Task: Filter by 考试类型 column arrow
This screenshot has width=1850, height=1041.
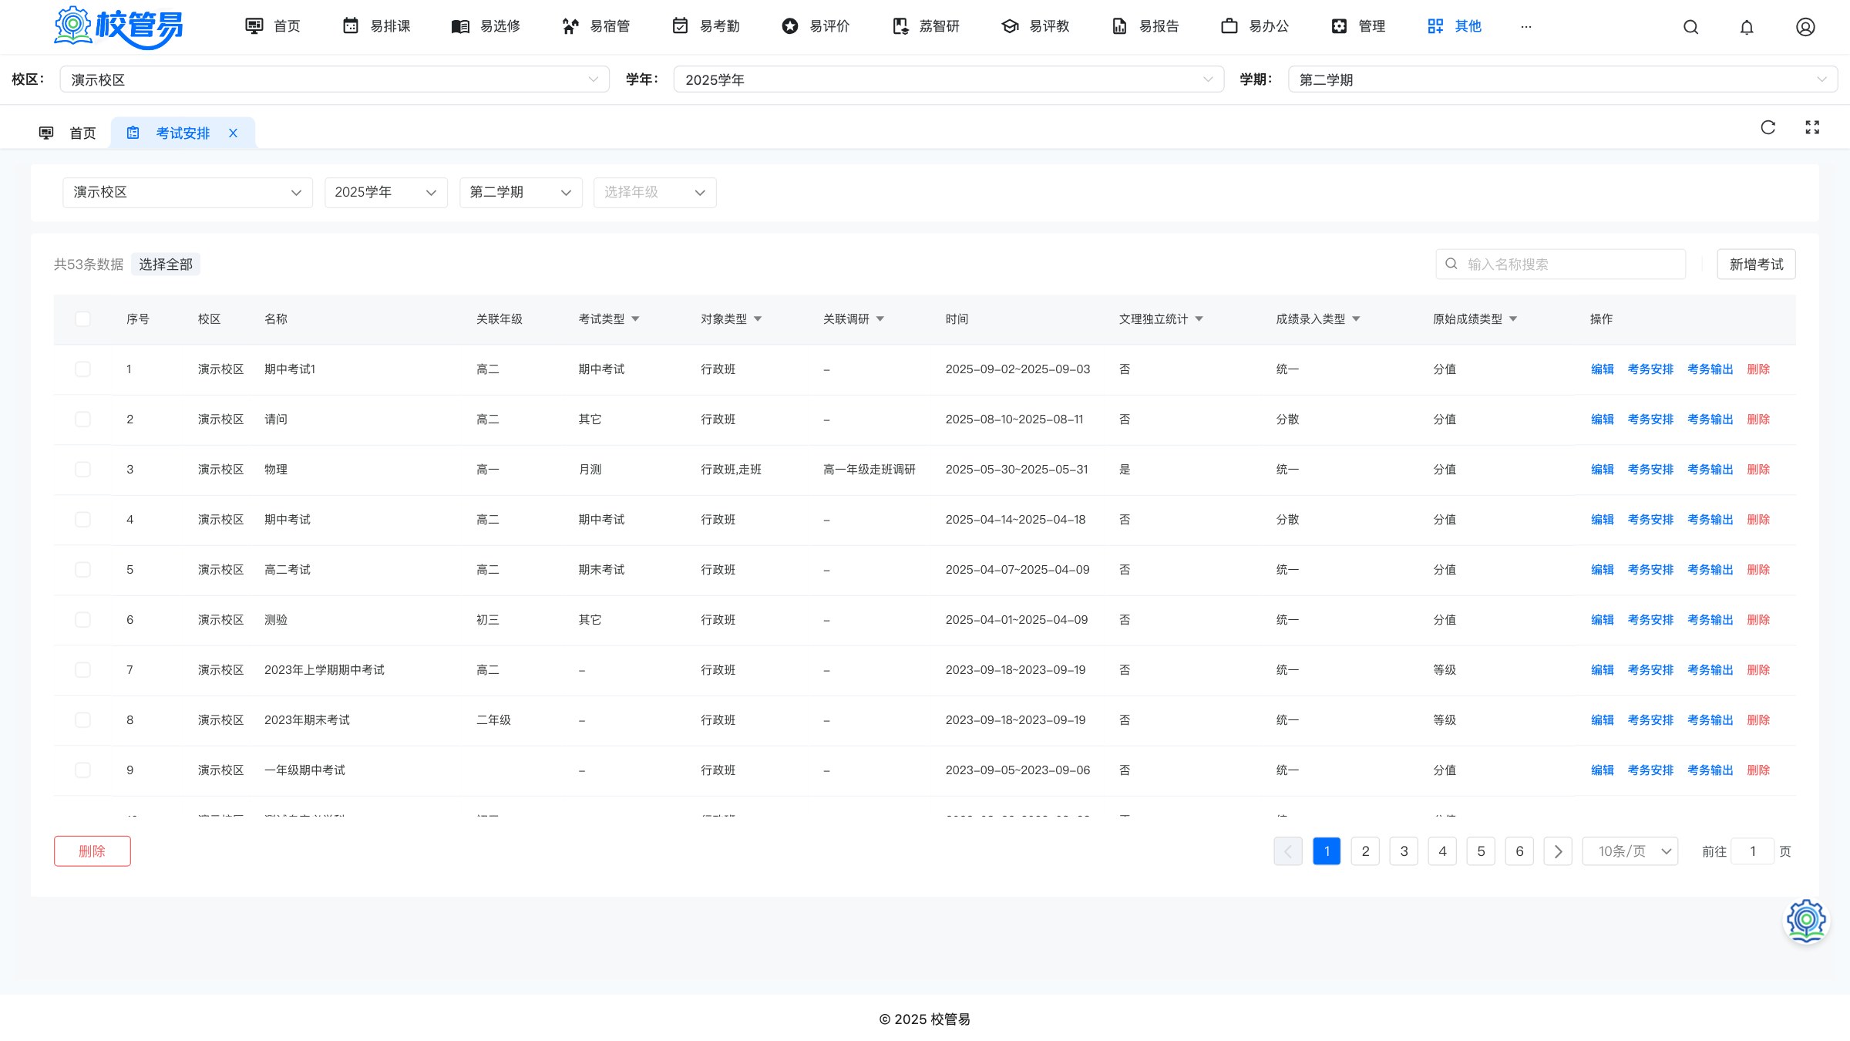Action: (x=635, y=319)
